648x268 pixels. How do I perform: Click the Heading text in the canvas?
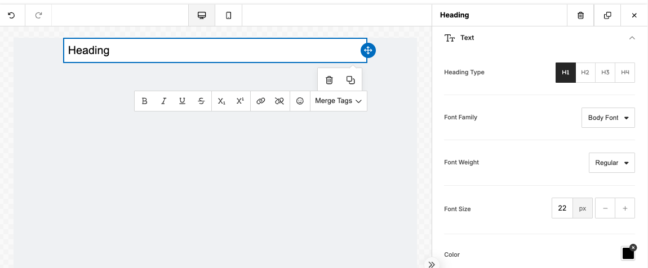[89, 50]
